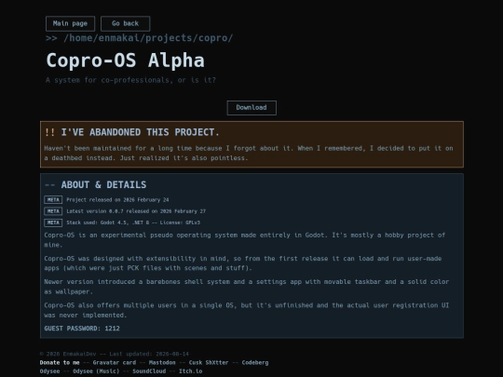Click the 'I'VE ABANDONED THIS PROJECT.' heading
The height and width of the screenshot is (377, 503).
(140, 132)
